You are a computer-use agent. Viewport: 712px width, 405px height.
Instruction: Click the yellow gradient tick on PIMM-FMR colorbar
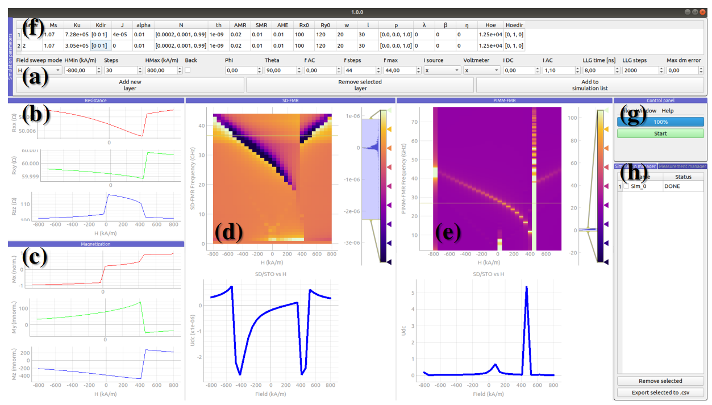606,130
